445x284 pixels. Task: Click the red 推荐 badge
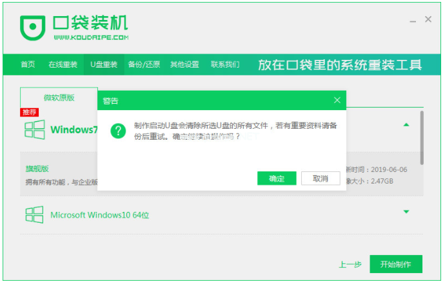[30, 112]
